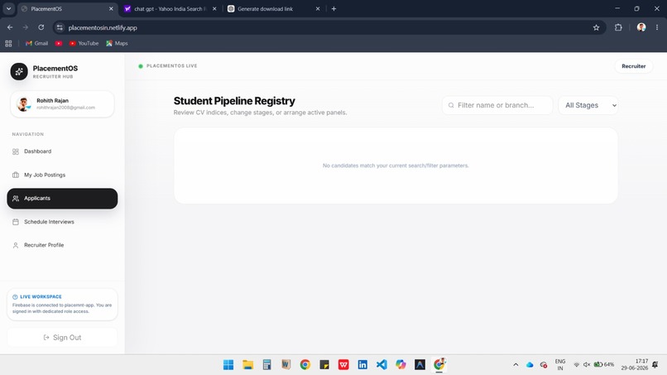The image size is (667, 375).
Task: Click the Live Workspace info icon
Action: coord(15,296)
